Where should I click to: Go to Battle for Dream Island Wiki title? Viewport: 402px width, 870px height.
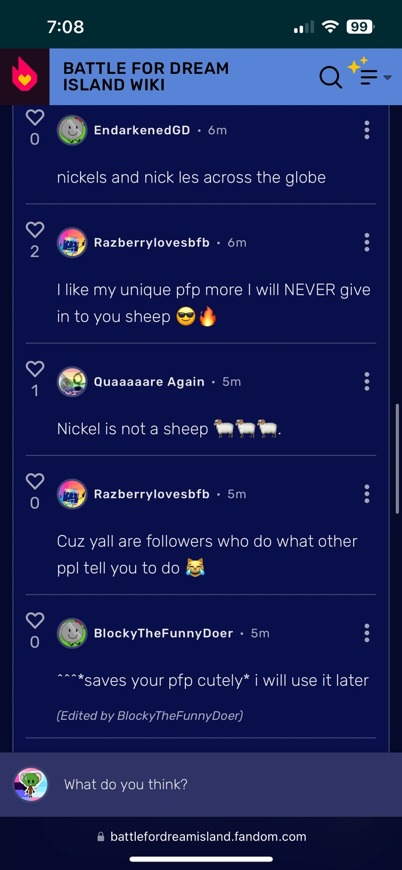[x=146, y=77]
